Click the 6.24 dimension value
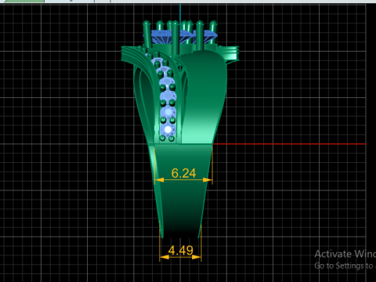The image size is (376, 282). click(183, 173)
